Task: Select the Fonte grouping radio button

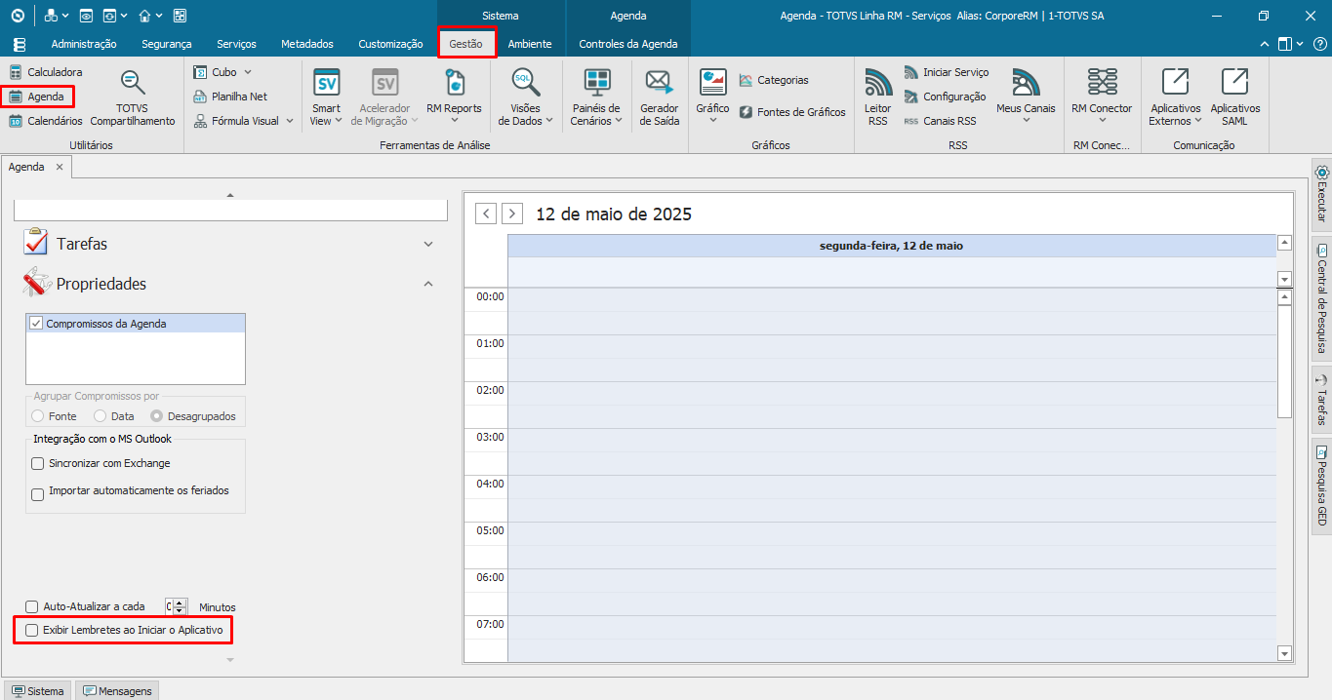Action: coord(38,416)
